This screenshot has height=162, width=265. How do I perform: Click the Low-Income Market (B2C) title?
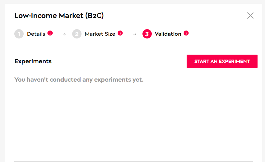pos(59,16)
